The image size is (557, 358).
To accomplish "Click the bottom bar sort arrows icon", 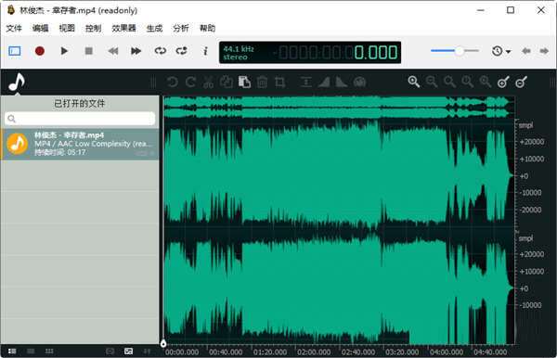I will [x=148, y=351].
